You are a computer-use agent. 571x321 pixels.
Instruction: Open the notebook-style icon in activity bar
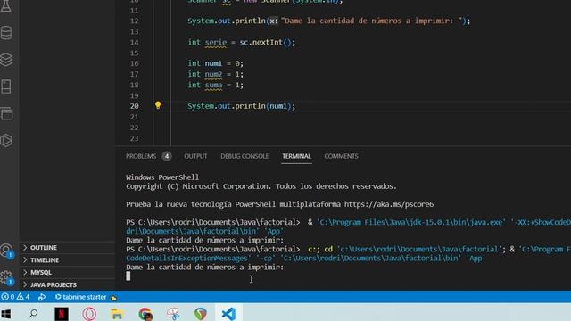[x=6, y=86]
